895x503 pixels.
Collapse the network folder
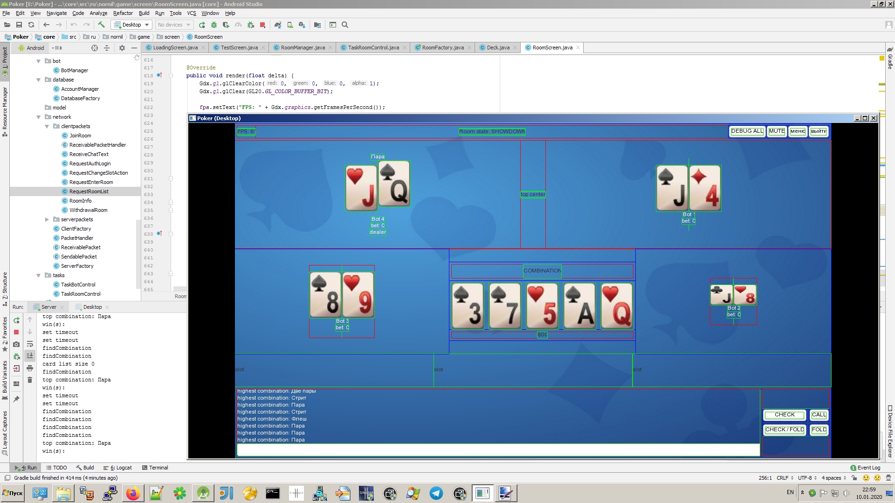tap(39, 117)
